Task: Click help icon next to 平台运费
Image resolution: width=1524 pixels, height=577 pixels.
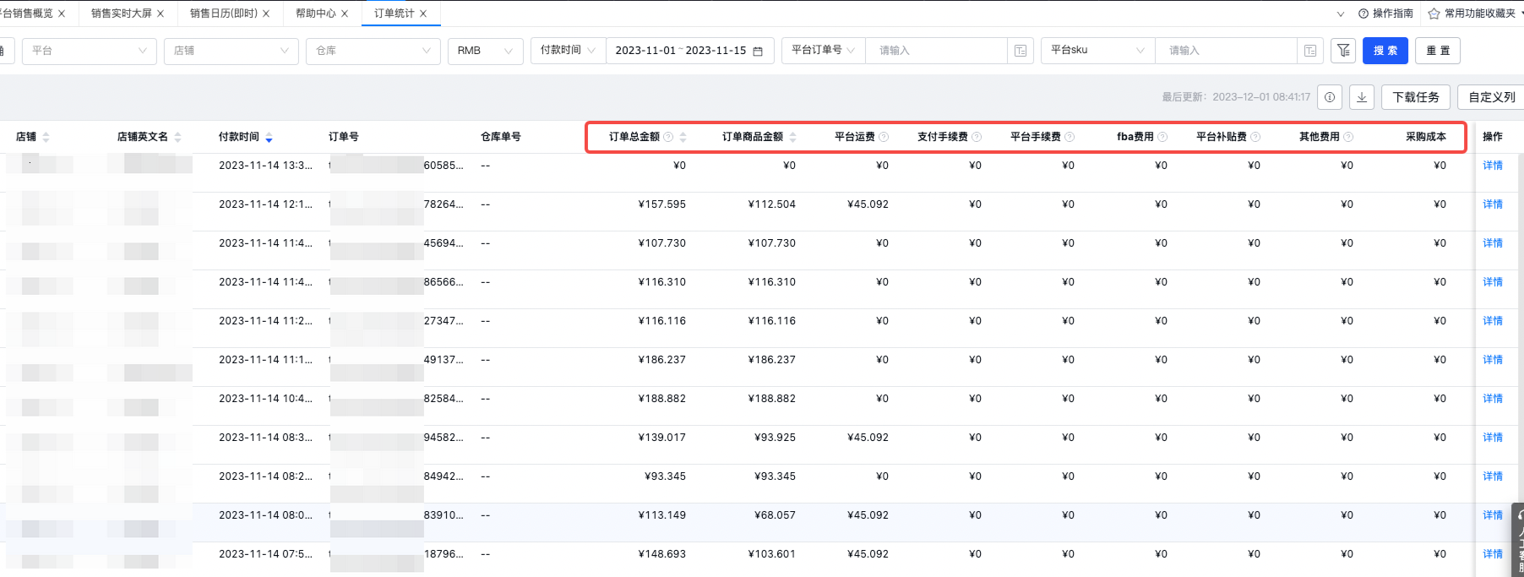Action: pos(884,137)
